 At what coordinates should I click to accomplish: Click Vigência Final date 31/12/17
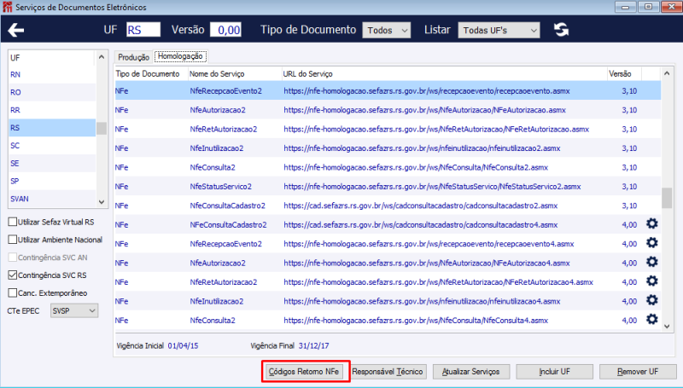pos(313,346)
